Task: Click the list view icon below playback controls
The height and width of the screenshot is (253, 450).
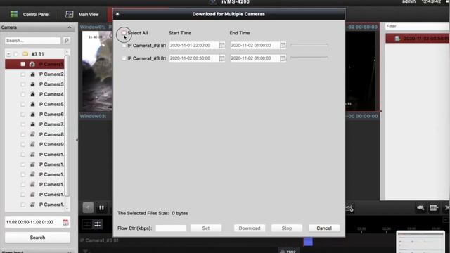Action: point(87,224)
